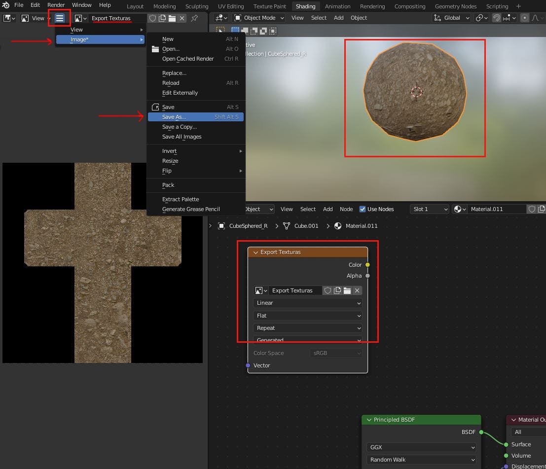Select Extract Palette menu entry
Screen dimensions: 546x469
pyautogui.click(x=181, y=199)
